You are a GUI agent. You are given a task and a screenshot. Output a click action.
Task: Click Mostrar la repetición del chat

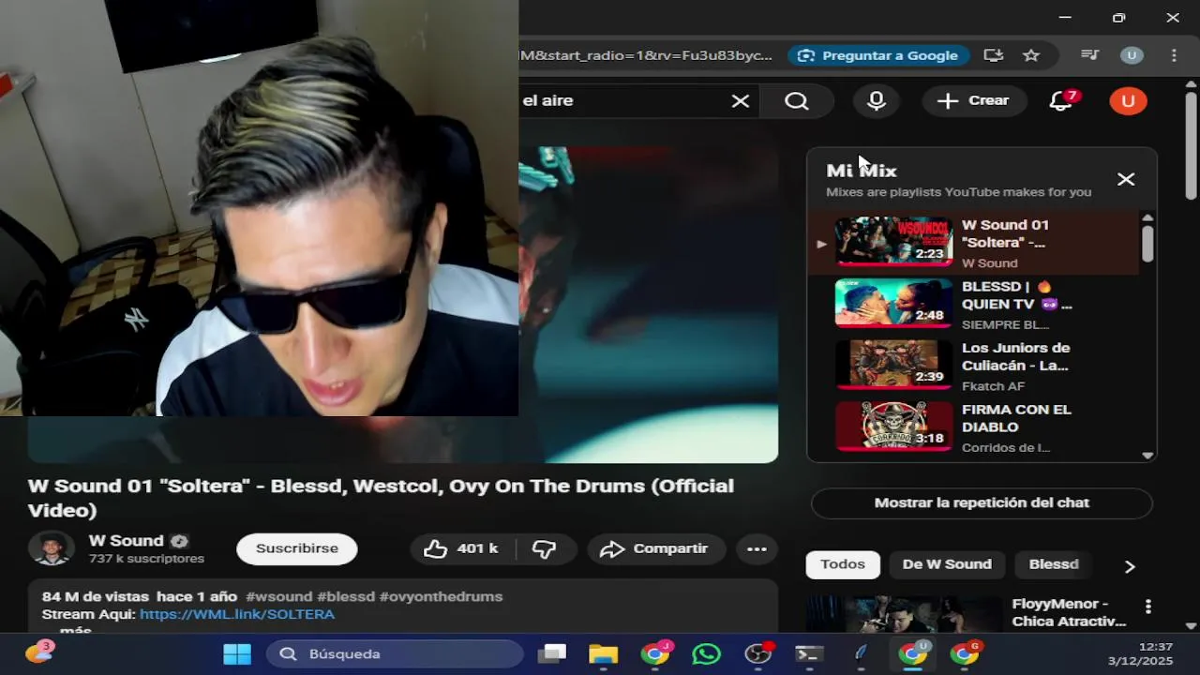coord(982,502)
